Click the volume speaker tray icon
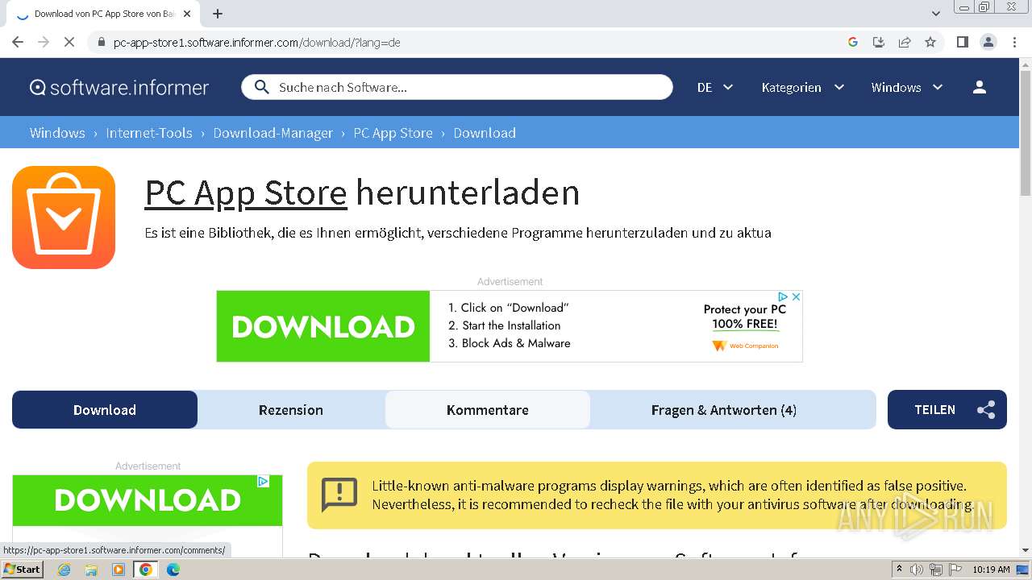The width and height of the screenshot is (1032, 580). click(917, 570)
